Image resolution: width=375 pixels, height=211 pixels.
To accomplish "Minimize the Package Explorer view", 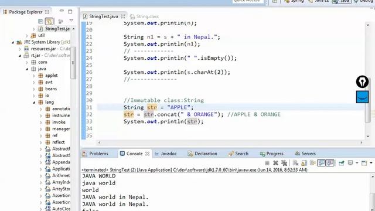I will pyautogui.click(x=62, y=11).
